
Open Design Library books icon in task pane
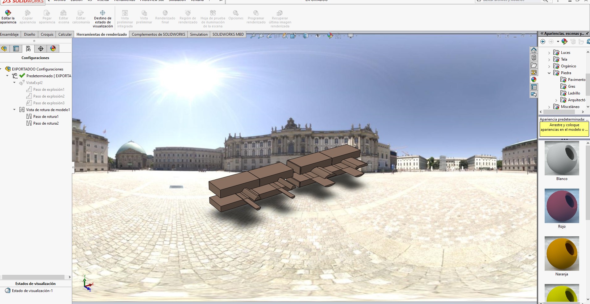pyautogui.click(x=534, y=58)
